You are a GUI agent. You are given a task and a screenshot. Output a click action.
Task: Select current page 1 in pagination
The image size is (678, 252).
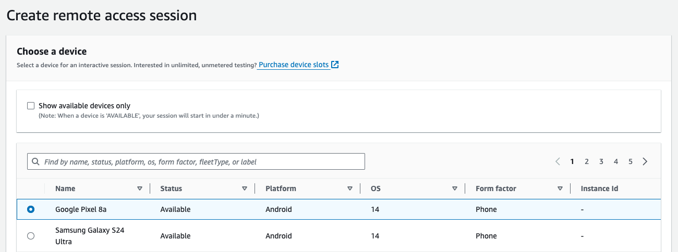click(572, 161)
